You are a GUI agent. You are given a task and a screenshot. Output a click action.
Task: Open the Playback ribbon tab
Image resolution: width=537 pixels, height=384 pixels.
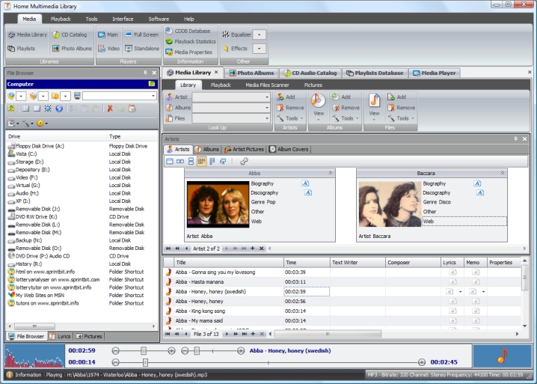tap(61, 18)
